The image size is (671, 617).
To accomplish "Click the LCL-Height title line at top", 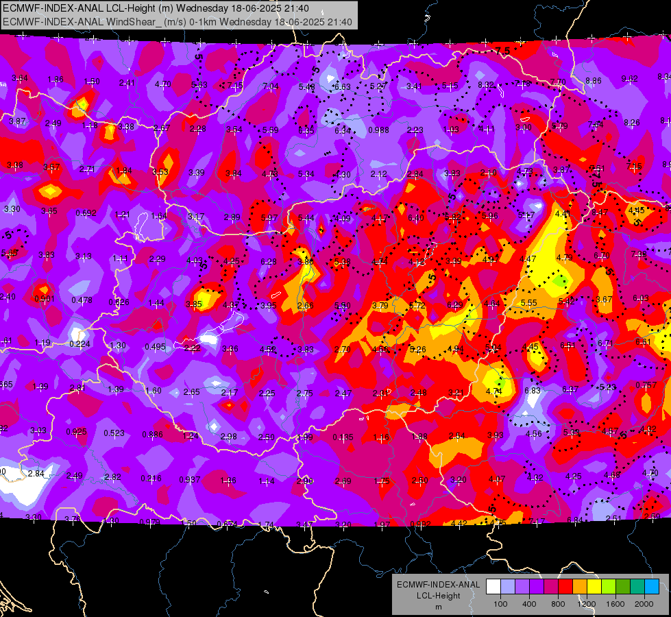I will pos(156,8).
